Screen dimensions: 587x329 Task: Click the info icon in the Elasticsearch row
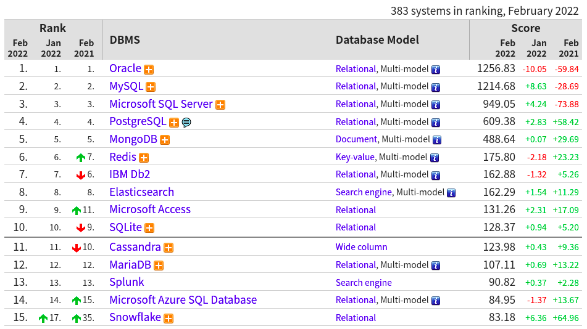point(451,193)
